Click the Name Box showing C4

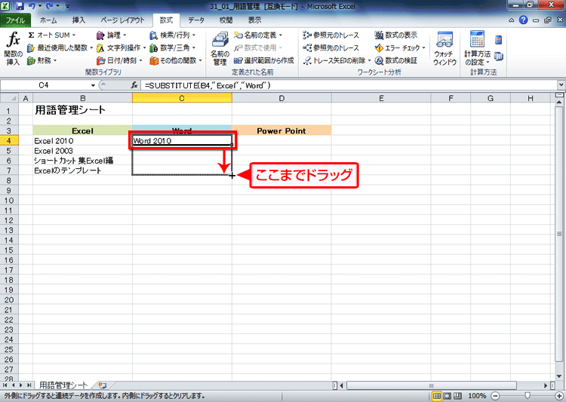[44, 85]
